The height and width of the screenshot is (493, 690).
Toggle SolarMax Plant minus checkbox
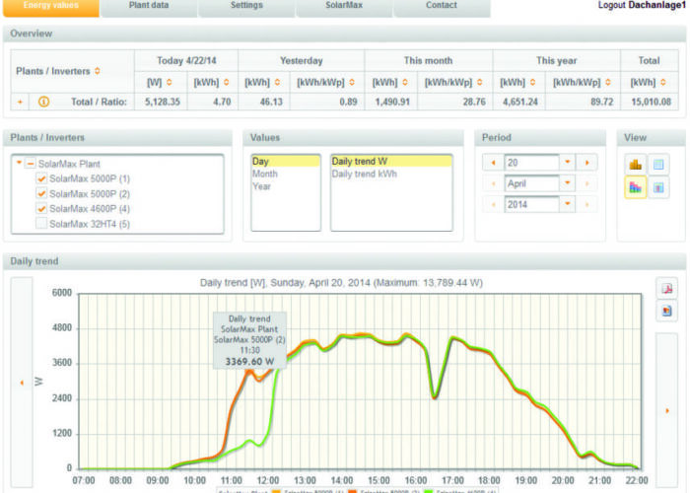coord(30,164)
